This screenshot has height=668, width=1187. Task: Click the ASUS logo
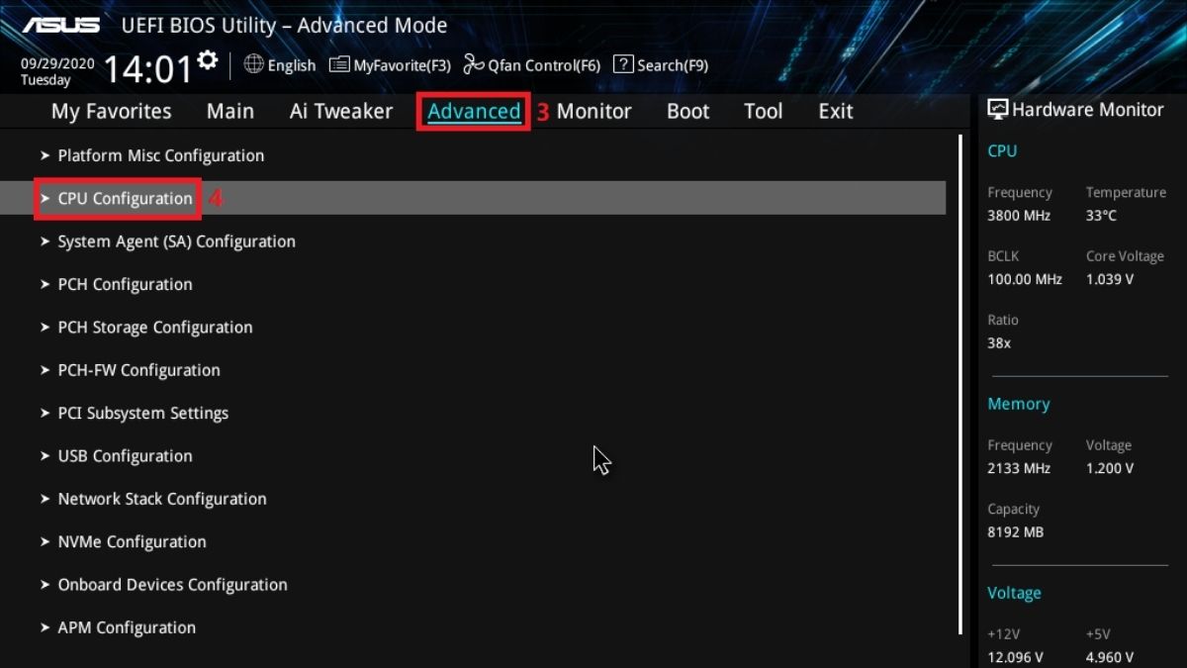61,25
